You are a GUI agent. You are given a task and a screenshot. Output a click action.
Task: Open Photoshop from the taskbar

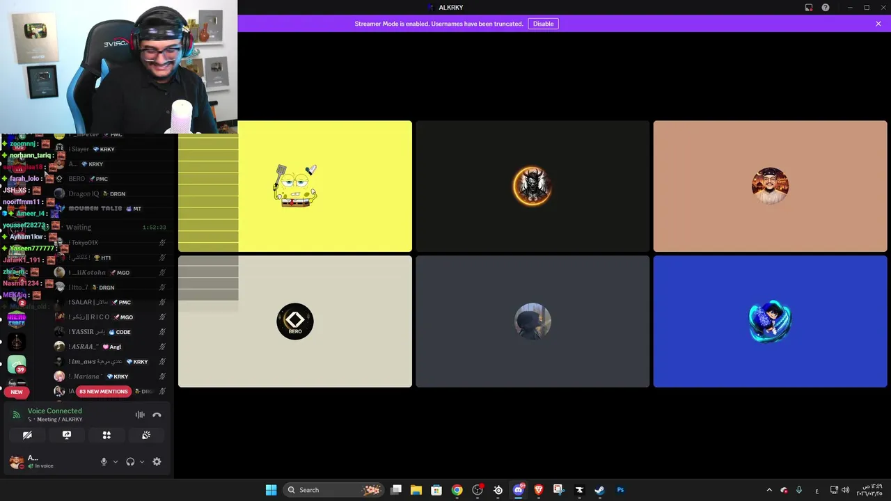tap(620, 490)
